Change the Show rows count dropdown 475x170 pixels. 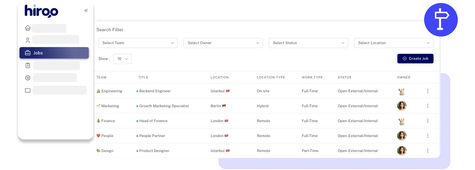pos(122,59)
